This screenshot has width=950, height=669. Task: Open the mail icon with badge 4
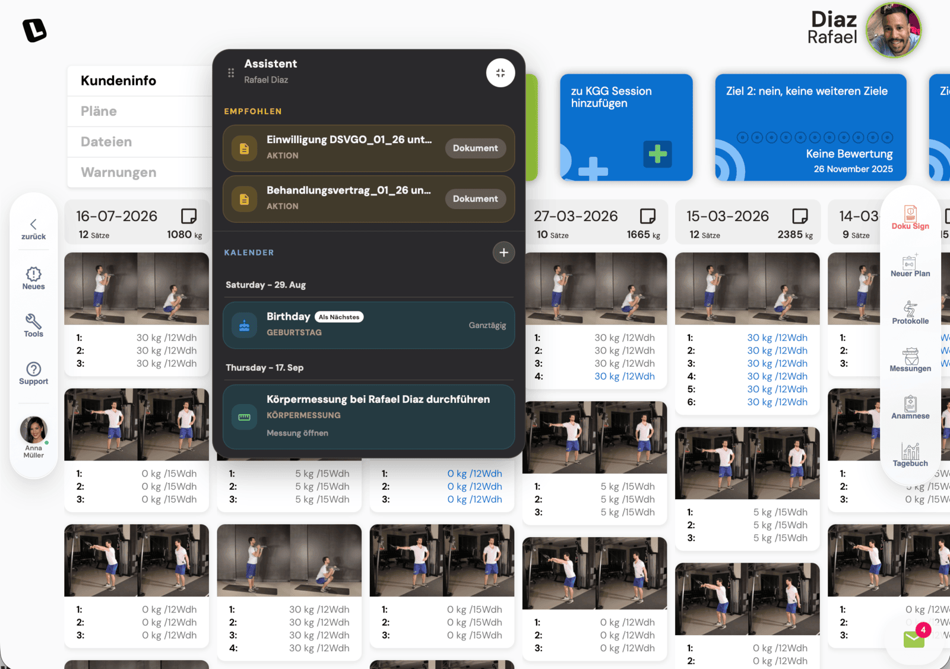click(914, 639)
